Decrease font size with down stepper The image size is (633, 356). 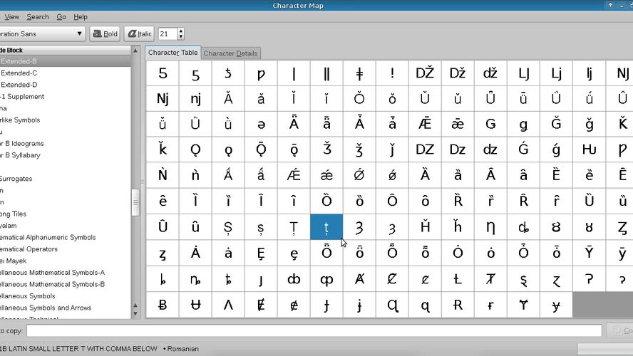tap(181, 37)
